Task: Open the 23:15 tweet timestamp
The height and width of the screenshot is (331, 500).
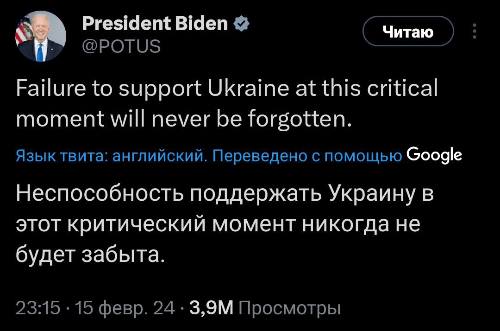Action: (38, 307)
